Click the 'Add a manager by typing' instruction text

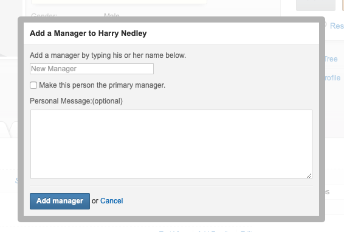(108, 55)
